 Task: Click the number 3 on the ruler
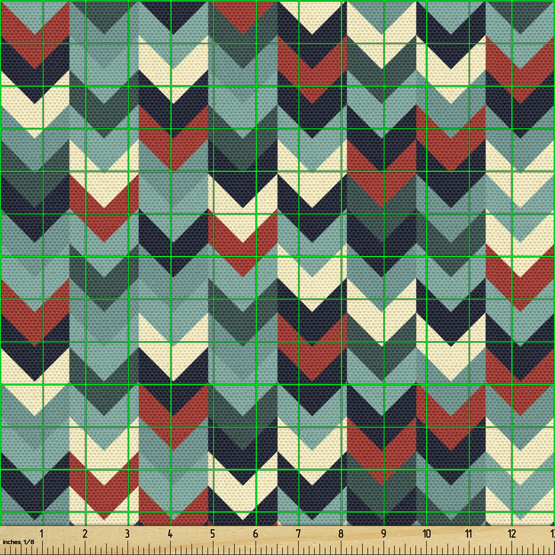(x=127, y=534)
